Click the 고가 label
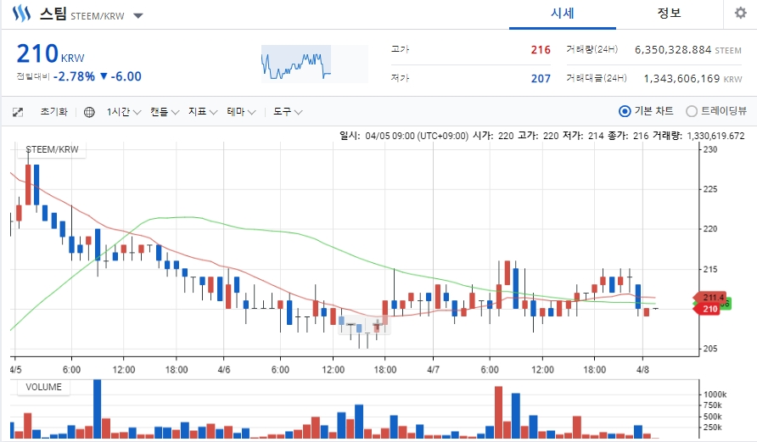Viewport: 757px width, 442px height. click(x=400, y=49)
